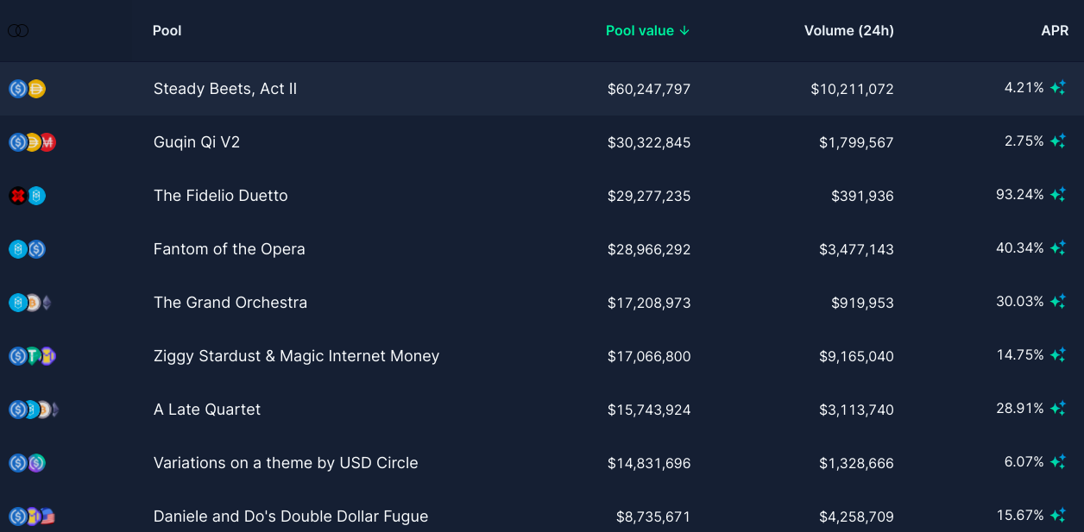
Task: Click the token pair icon in table header
Action: pos(18,31)
